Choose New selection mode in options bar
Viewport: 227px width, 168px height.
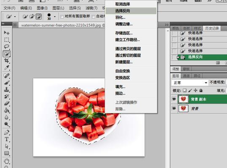click(25, 17)
